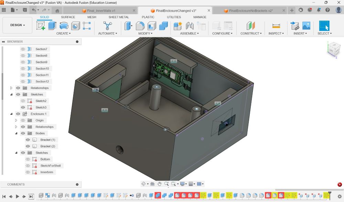Screen dimensions: 344x202
Task: Click the Insert Derive link icon
Action: 295,26
